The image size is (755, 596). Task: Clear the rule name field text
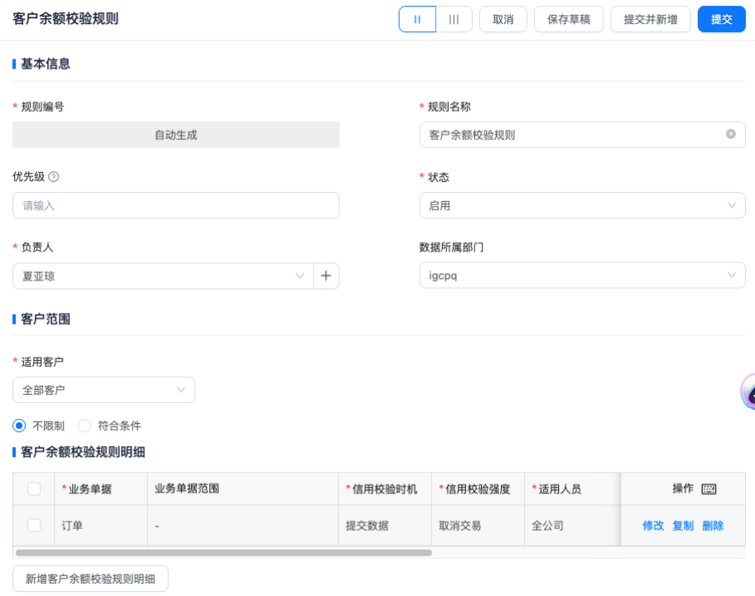click(x=730, y=134)
